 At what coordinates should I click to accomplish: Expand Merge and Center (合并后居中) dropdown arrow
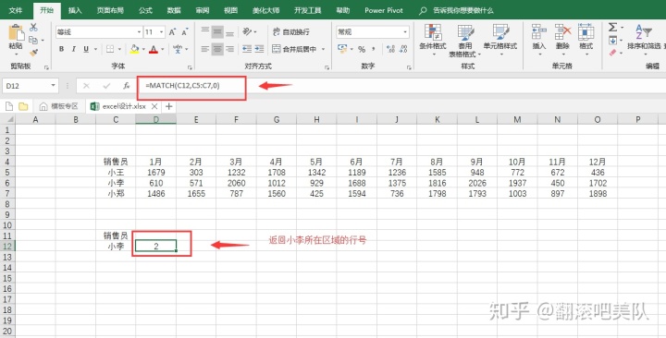(x=323, y=49)
